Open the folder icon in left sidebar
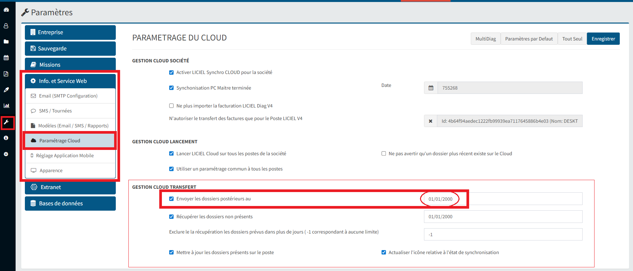Image resolution: width=633 pixels, height=271 pixels. click(6, 42)
